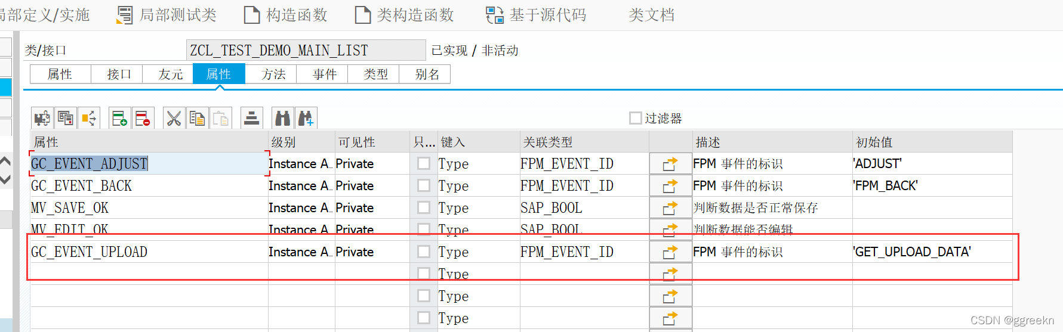Switch to the 友元 tab
Screen dimensions: 1063x332
coord(169,74)
